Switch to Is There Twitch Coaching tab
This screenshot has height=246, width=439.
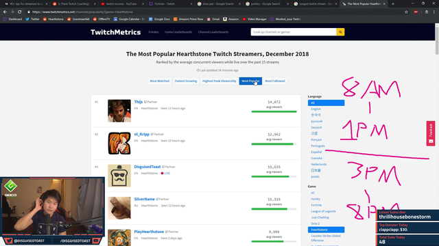pos(73,4)
